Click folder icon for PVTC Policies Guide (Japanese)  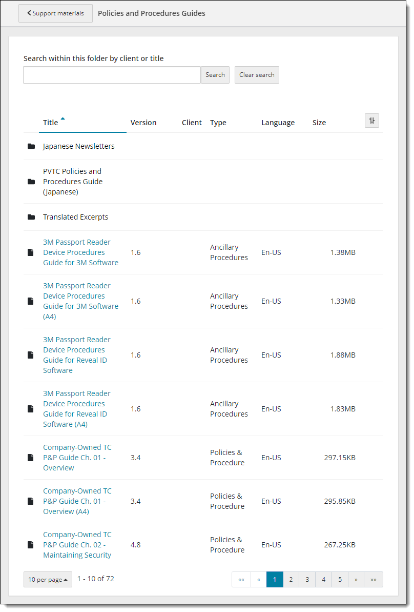[x=31, y=182]
